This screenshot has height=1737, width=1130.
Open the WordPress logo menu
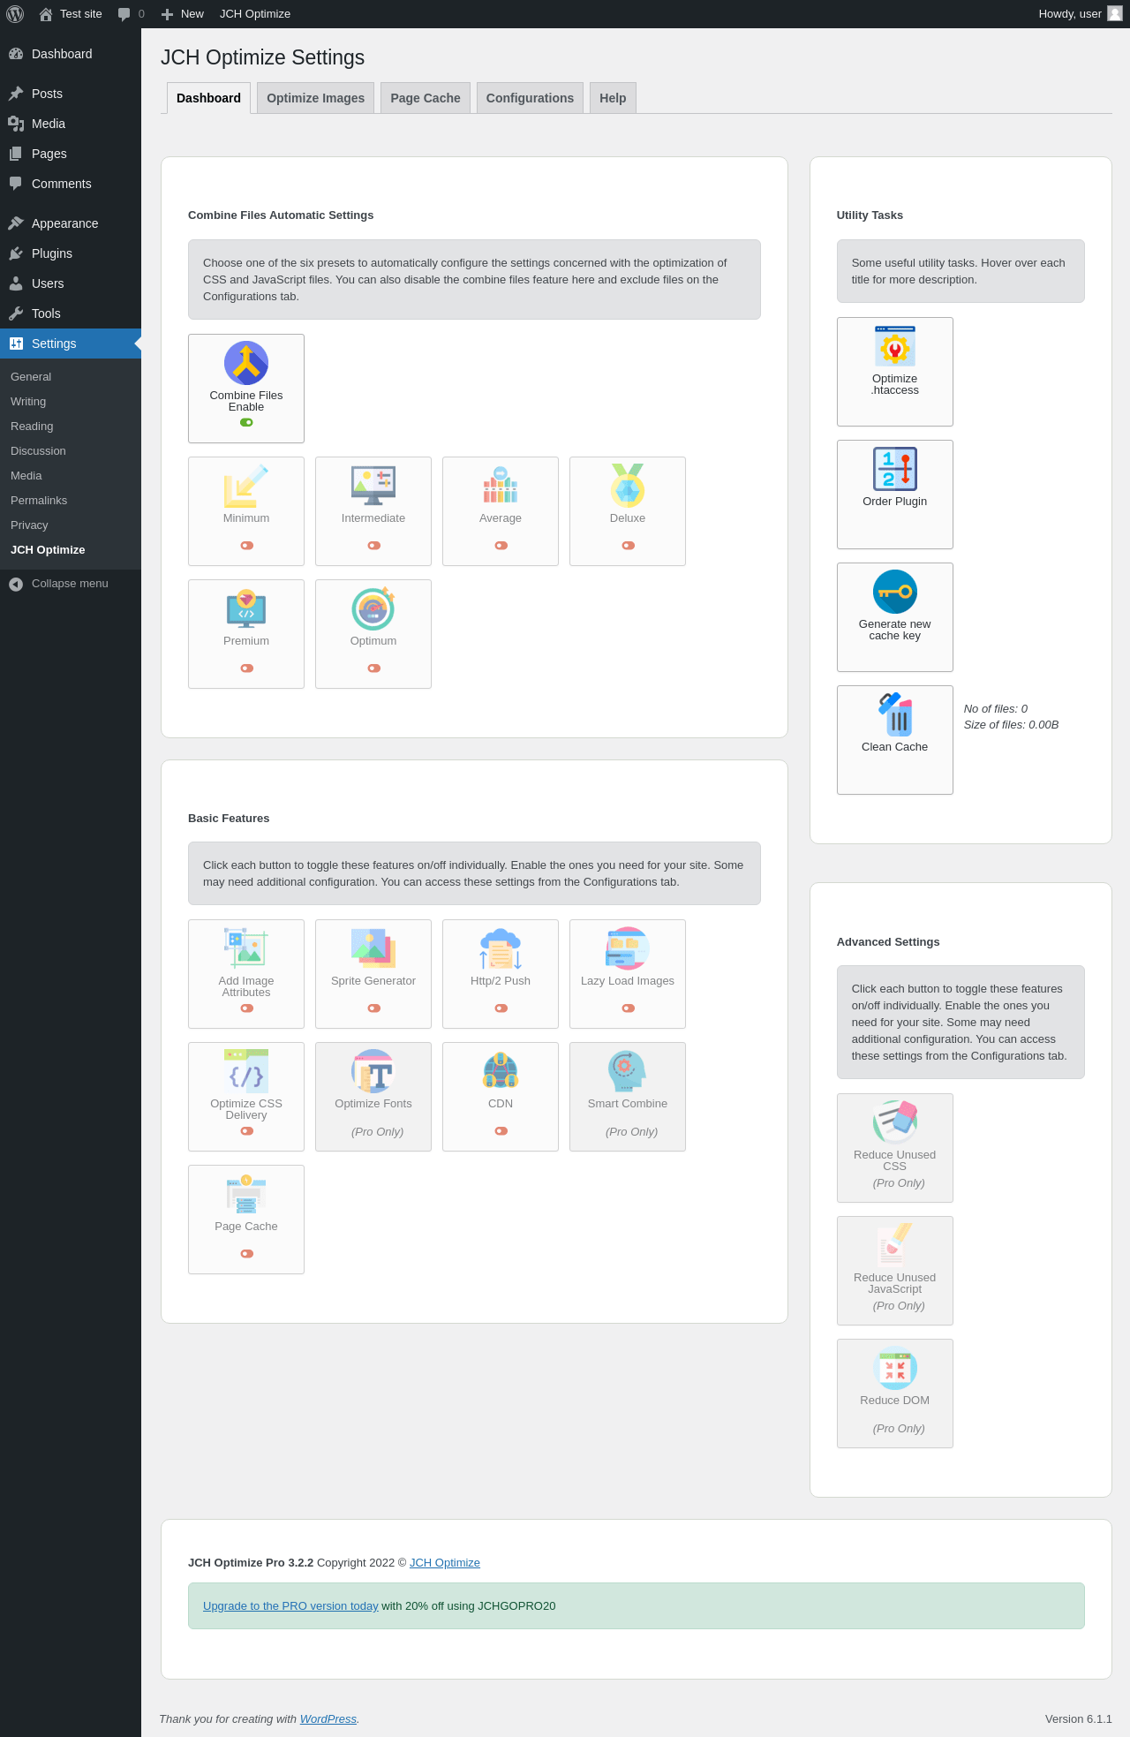(15, 14)
